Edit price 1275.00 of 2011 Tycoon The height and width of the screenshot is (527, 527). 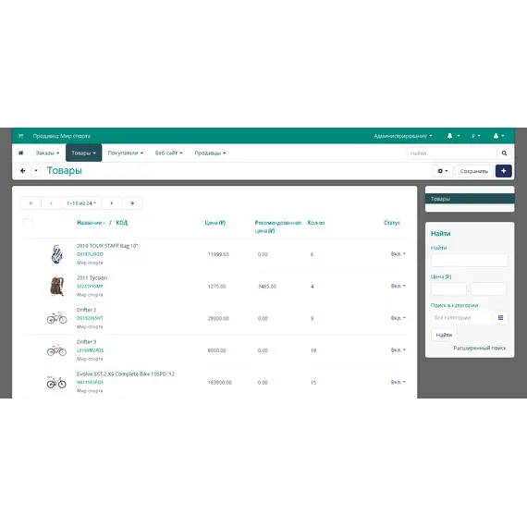(x=216, y=287)
